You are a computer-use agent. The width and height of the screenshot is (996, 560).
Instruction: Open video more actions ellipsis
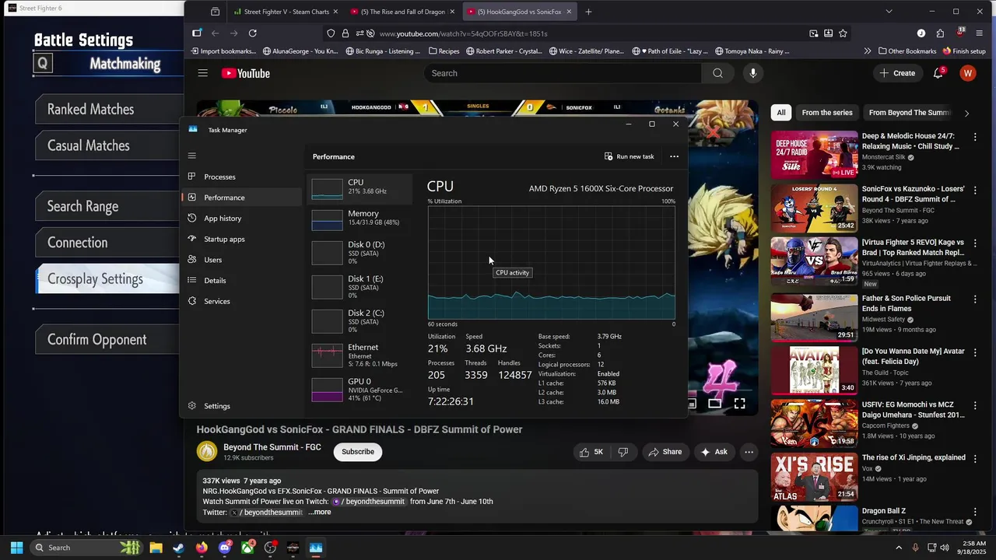(x=749, y=452)
